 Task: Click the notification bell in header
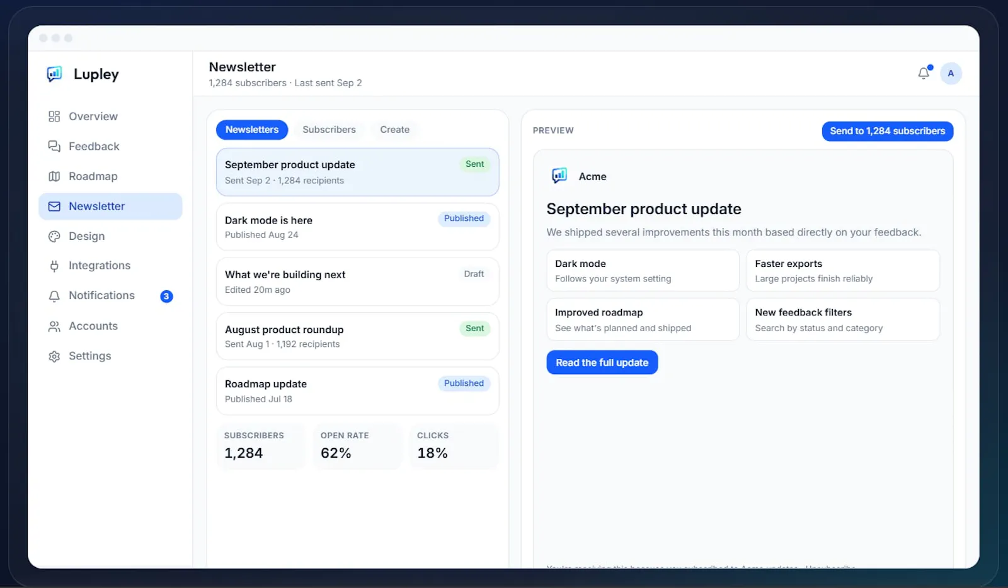[924, 73]
